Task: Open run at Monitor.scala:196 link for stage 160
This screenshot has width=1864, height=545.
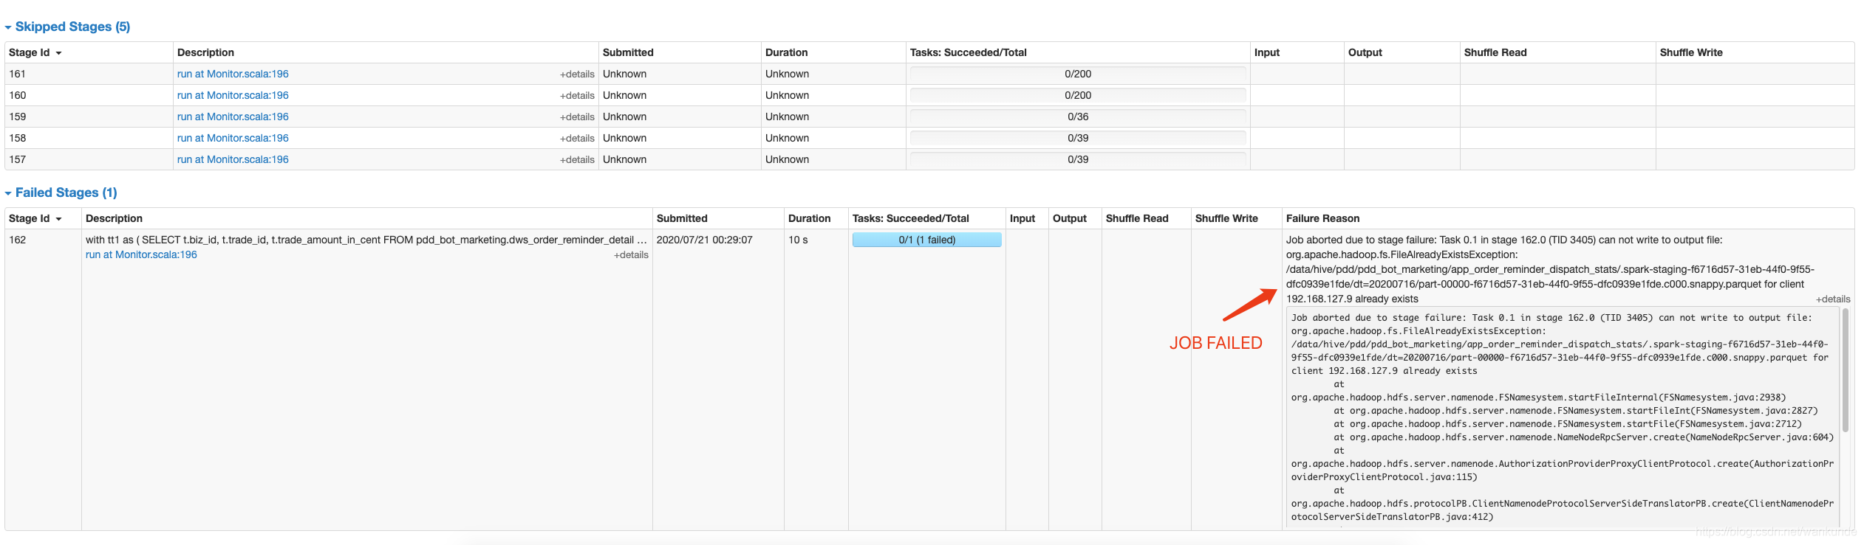Action: pyautogui.click(x=233, y=95)
